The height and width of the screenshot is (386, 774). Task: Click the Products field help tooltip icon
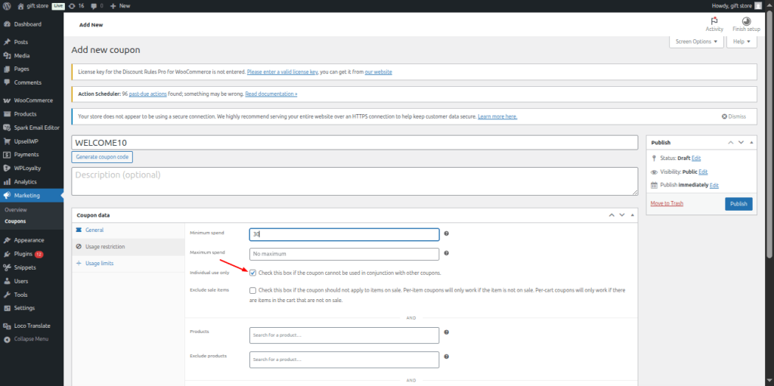click(446, 332)
